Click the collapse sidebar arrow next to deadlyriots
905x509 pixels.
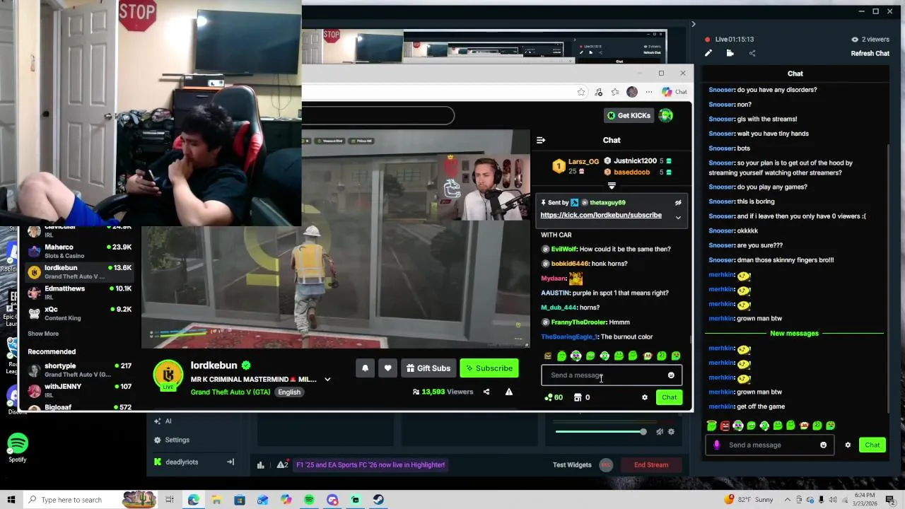[230, 462]
